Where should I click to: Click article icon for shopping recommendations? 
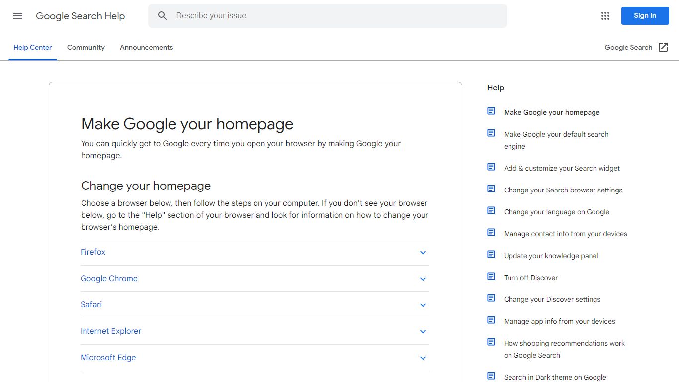[x=491, y=342]
